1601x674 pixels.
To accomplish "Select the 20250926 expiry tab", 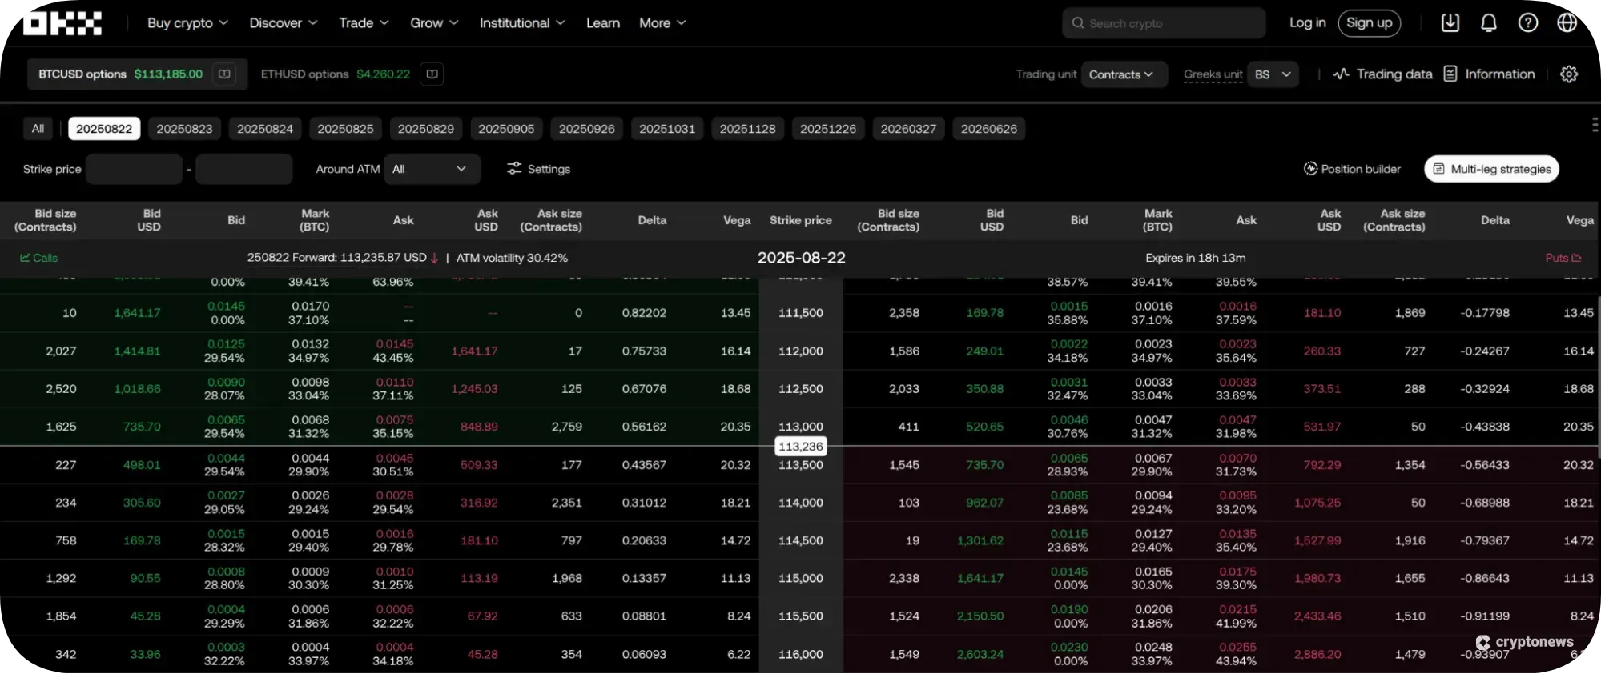I will tap(587, 129).
